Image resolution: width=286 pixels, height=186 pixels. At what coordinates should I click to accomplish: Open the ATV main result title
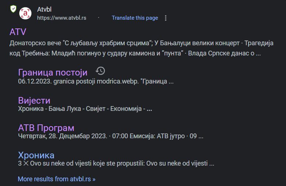18,32
